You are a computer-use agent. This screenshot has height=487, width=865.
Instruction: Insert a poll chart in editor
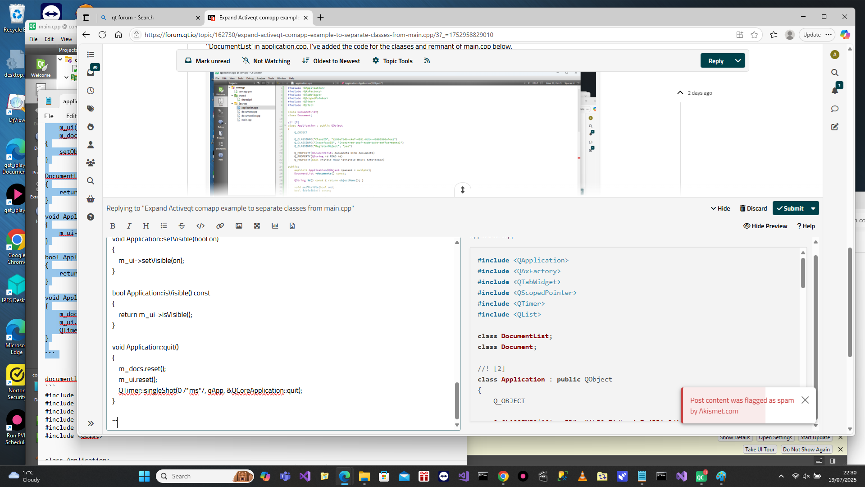[275, 226]
